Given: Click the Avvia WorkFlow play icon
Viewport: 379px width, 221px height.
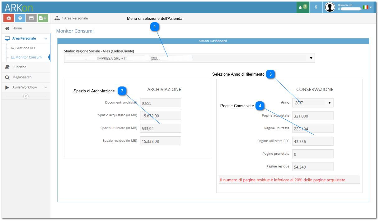Looking at the screenshot, I should [7, 87].
